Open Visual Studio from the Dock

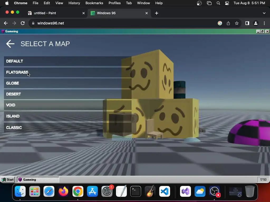click(185, 191)
